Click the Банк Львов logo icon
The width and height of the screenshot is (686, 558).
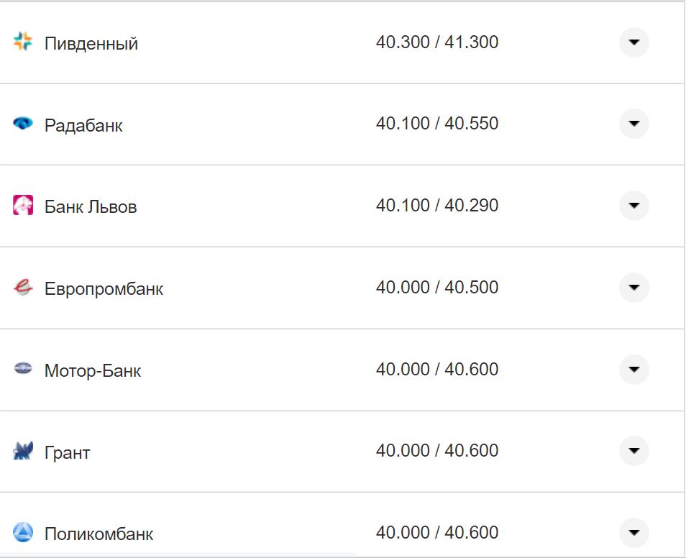click(x=23, y=206)
